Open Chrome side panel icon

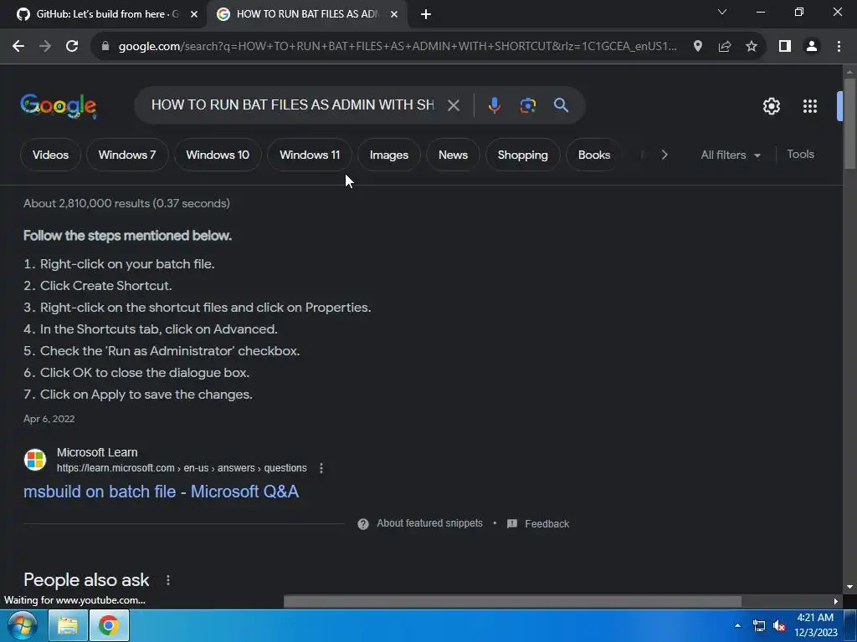pos(785,47)
